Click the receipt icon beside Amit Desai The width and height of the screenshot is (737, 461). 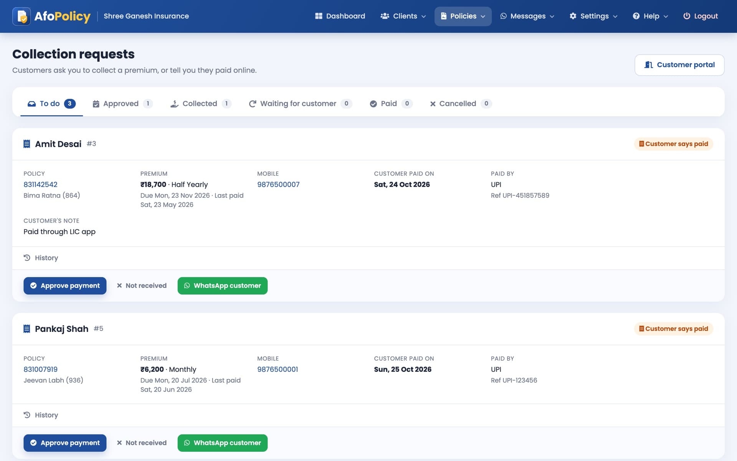(26, 144)
